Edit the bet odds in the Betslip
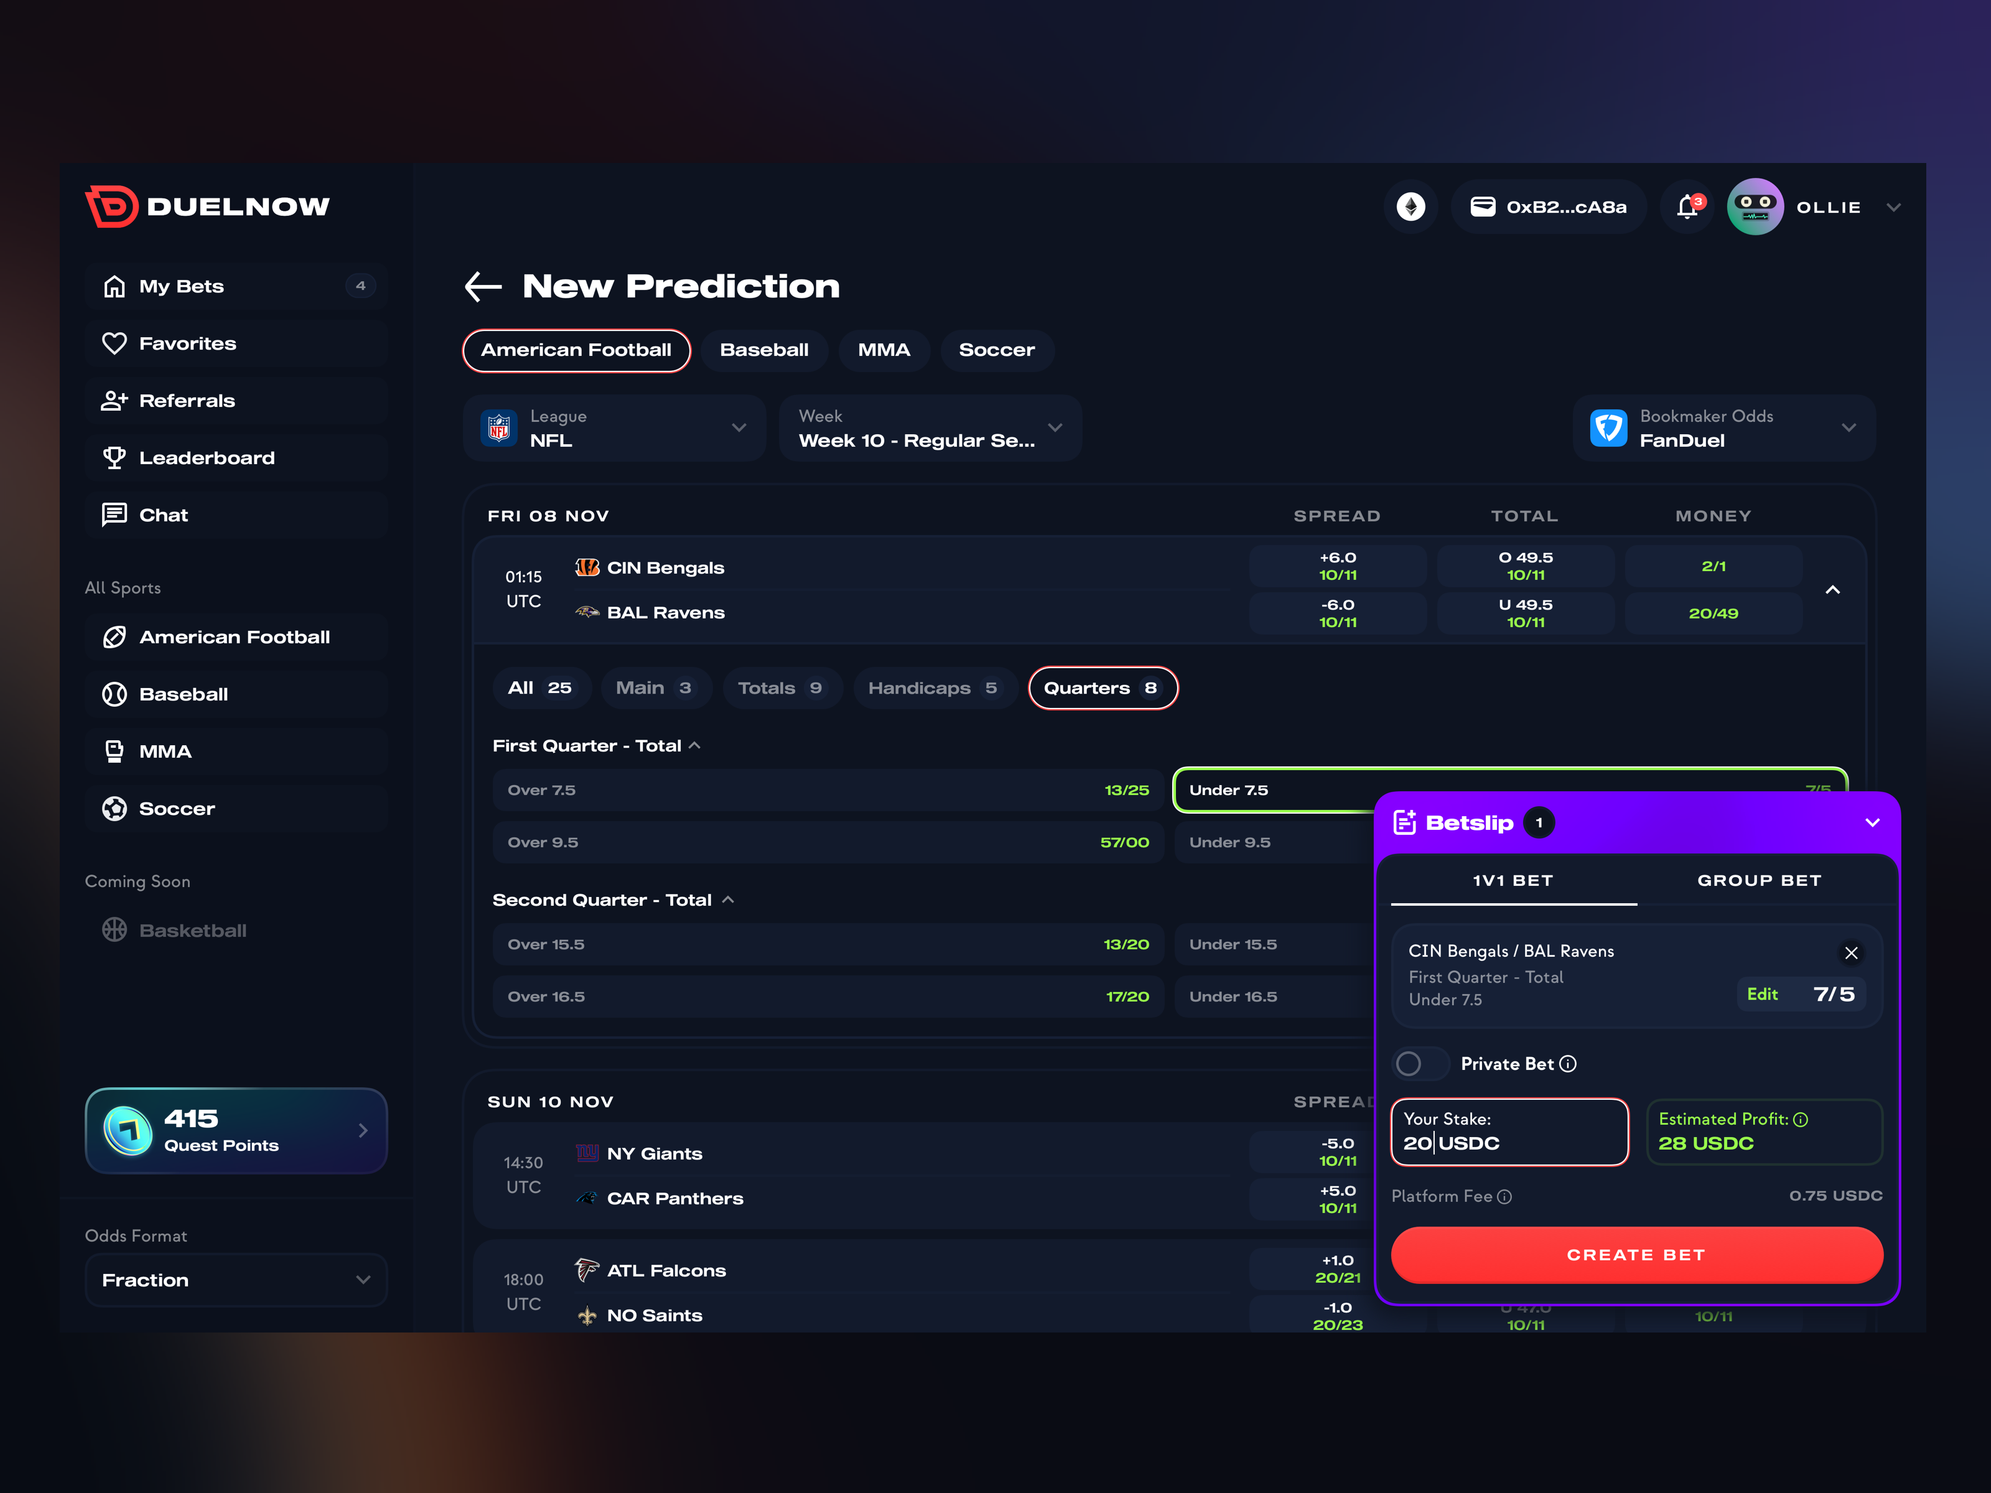This screenshot has height=1493, width=1991. tap(1763, 993)
